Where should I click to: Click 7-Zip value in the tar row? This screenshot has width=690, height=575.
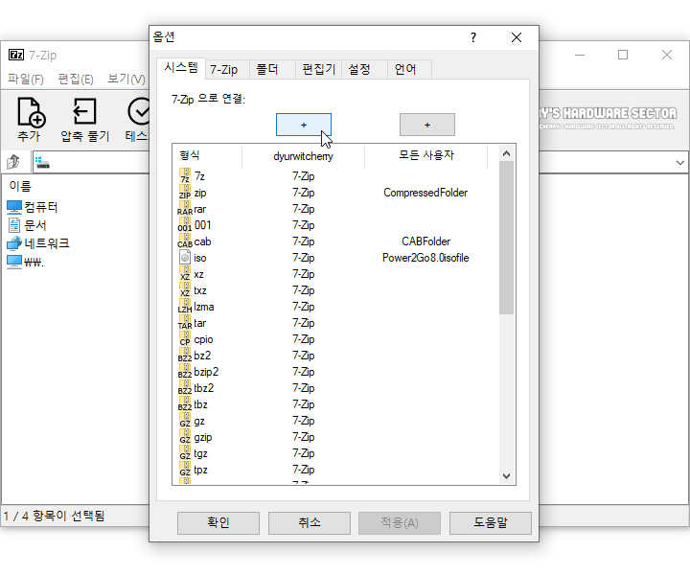(304, 322)
